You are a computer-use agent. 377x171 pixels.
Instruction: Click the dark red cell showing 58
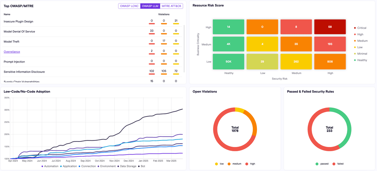[x=330, y=27]
